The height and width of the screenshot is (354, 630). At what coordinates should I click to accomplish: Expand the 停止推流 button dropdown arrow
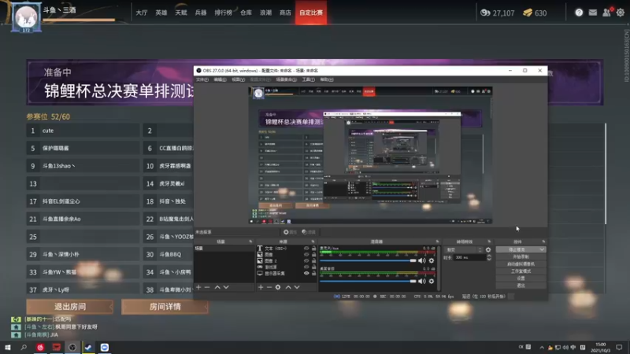point(542,249)
